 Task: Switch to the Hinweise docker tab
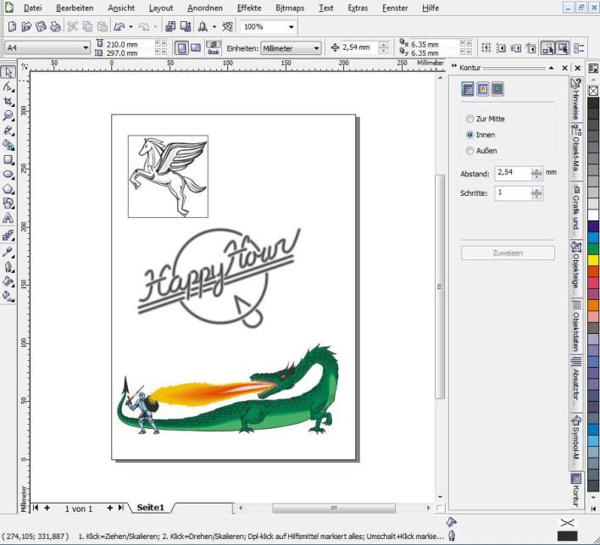(x=577, y=100)
